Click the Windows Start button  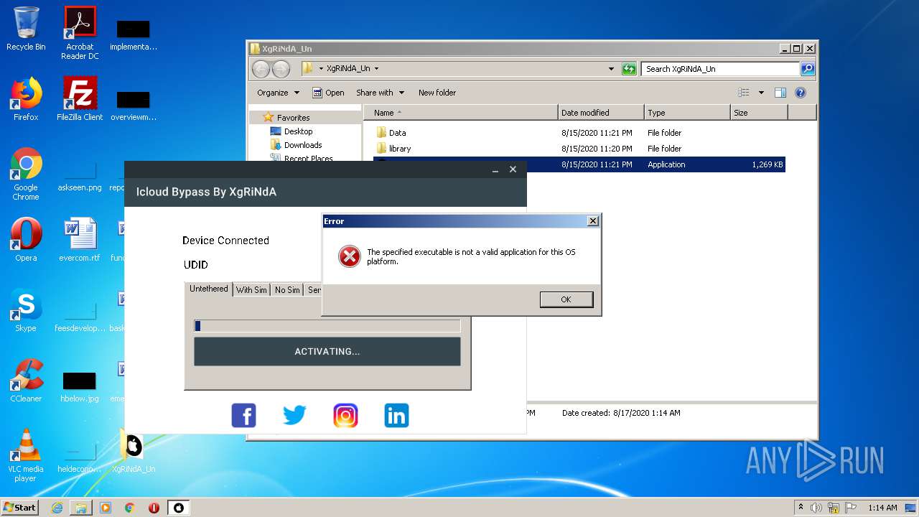tap(19, 508)
